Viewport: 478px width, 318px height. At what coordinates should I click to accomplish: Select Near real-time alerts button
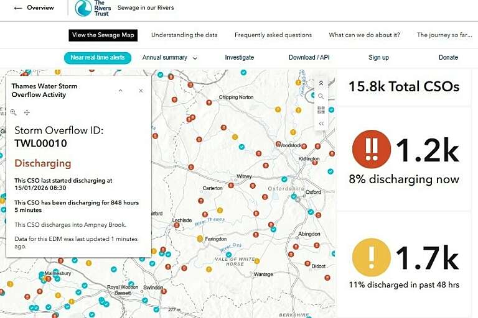tap(98, 58)
